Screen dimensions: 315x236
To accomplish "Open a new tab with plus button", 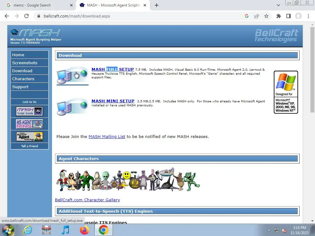I will (157, 5).
